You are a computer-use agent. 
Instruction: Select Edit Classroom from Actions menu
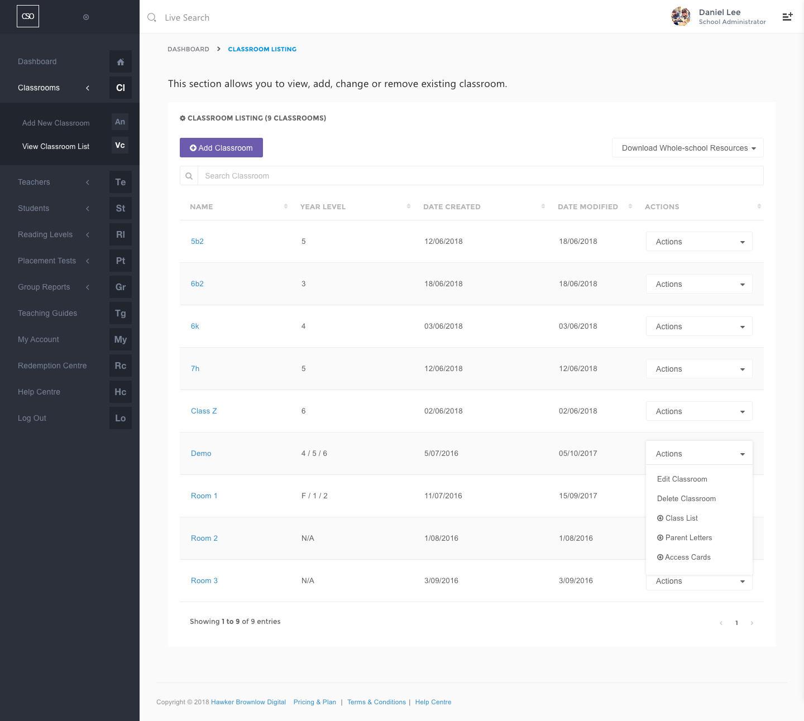(682, 479)
